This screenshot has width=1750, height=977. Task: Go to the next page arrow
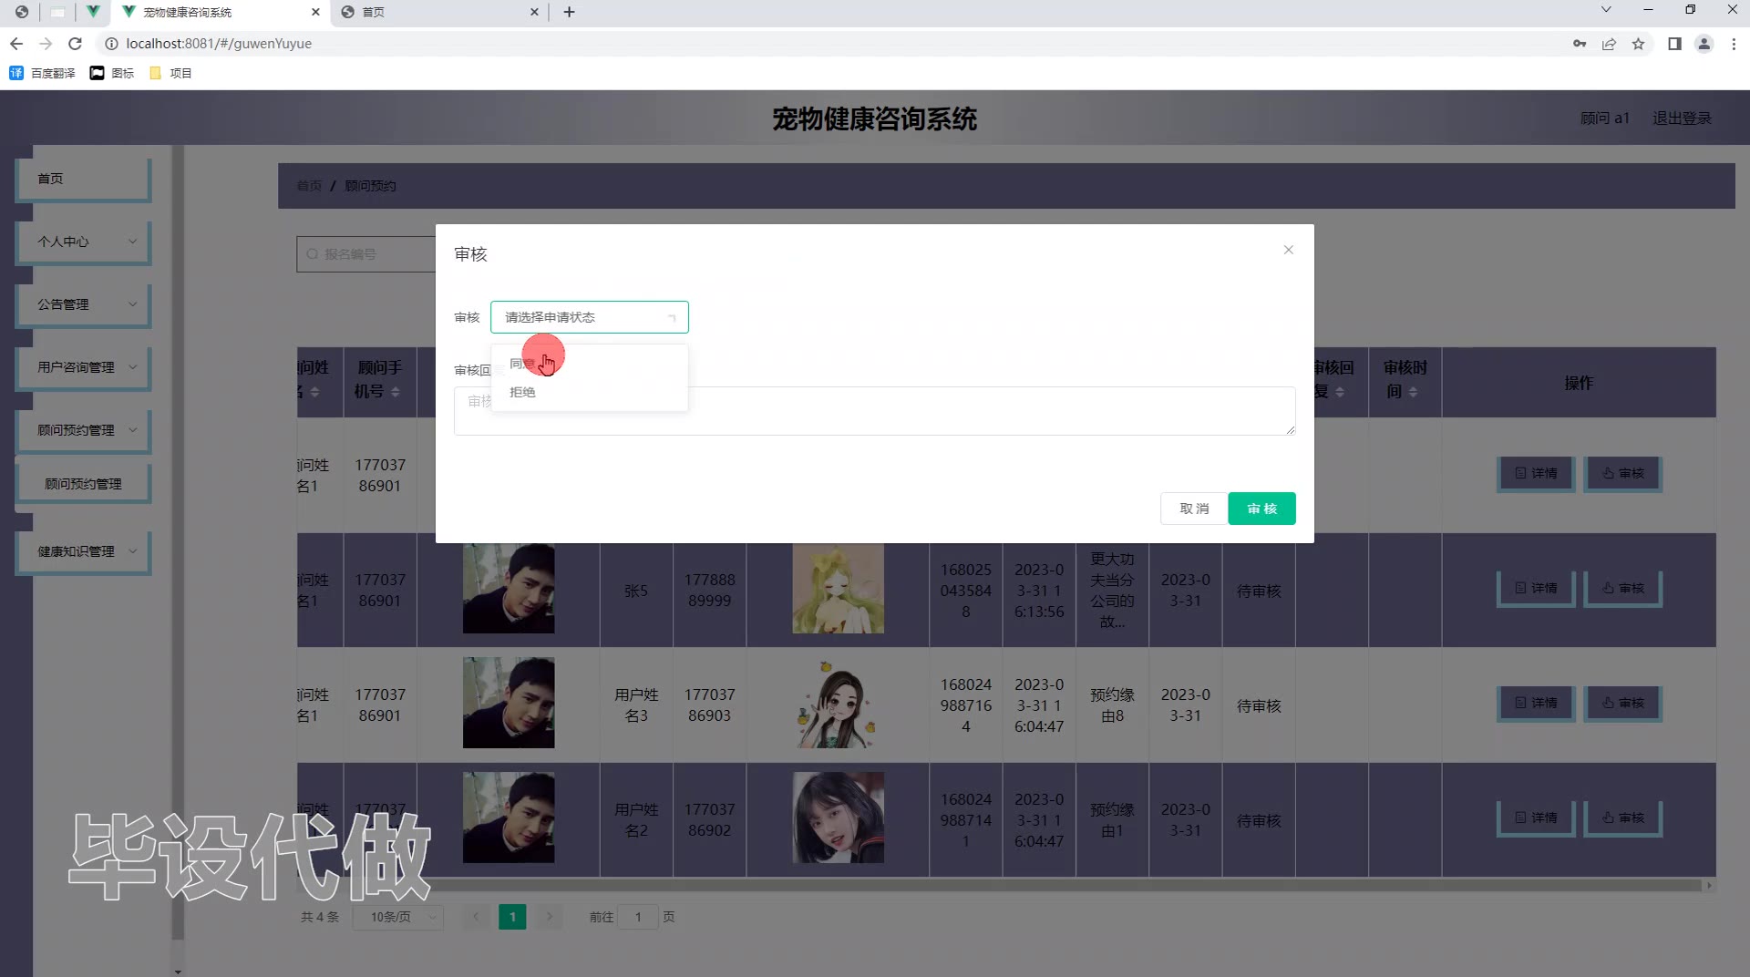pos(549,917)
